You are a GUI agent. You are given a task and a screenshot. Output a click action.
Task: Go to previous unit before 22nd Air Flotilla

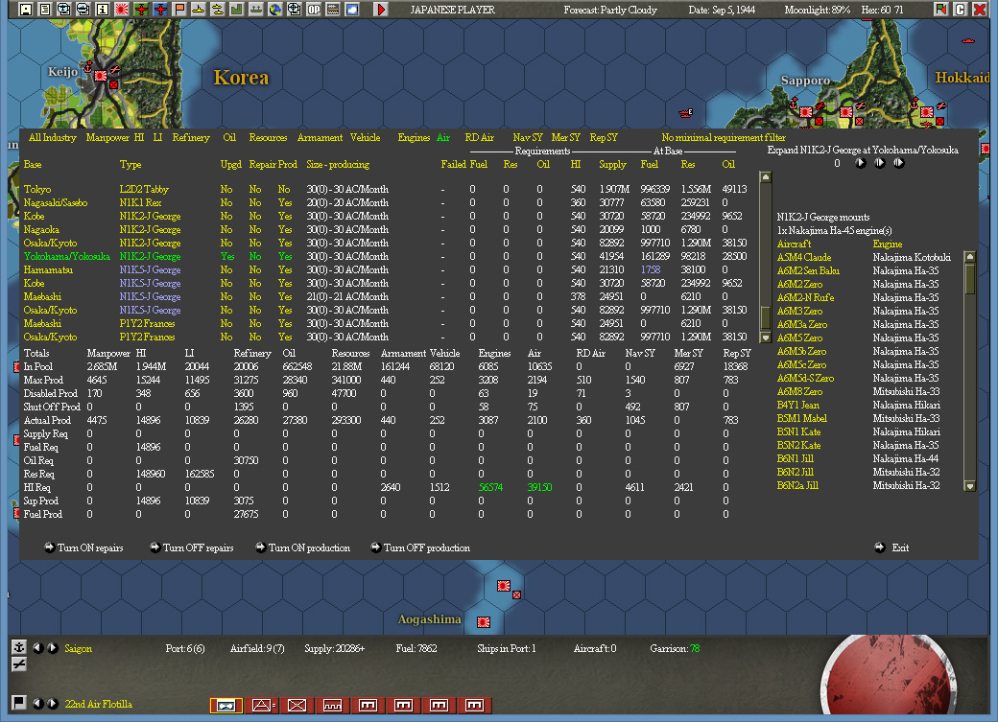tap(38, 703)
